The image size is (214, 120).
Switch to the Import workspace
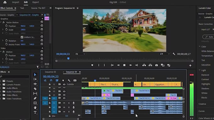pyautogui.click(x=15, y=2)
